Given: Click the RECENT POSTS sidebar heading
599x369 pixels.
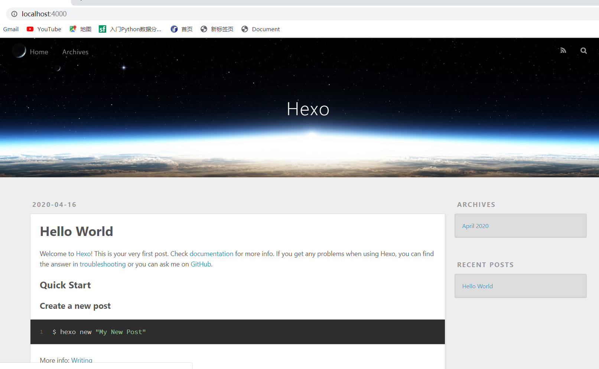Looking at the screenshot, I should 485,265.
